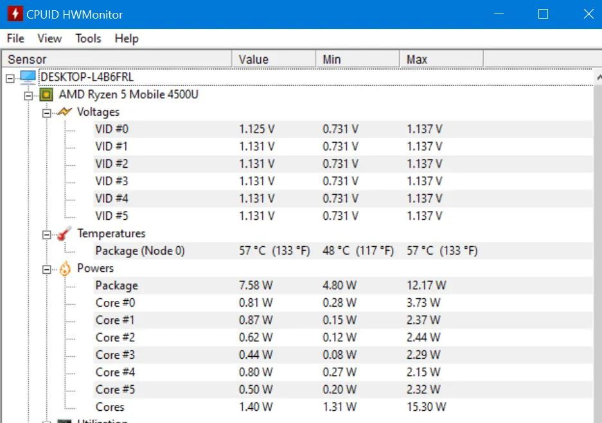The height and width of the screenshot is (423, 602).
Task: Select AMD Ryzen 5 Mobile 4500U label
Action: pyautogui.click(x=128, y=94)
